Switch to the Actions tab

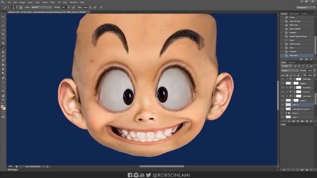(305, 14)
